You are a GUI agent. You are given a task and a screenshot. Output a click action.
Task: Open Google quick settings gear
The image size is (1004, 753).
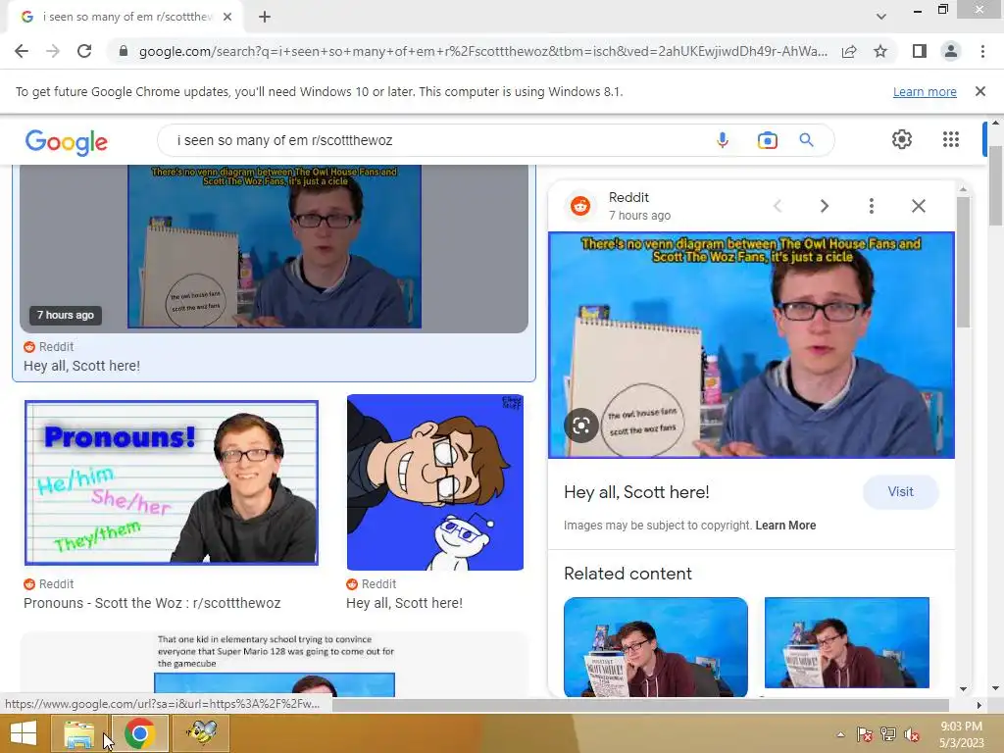coord(902,139)
